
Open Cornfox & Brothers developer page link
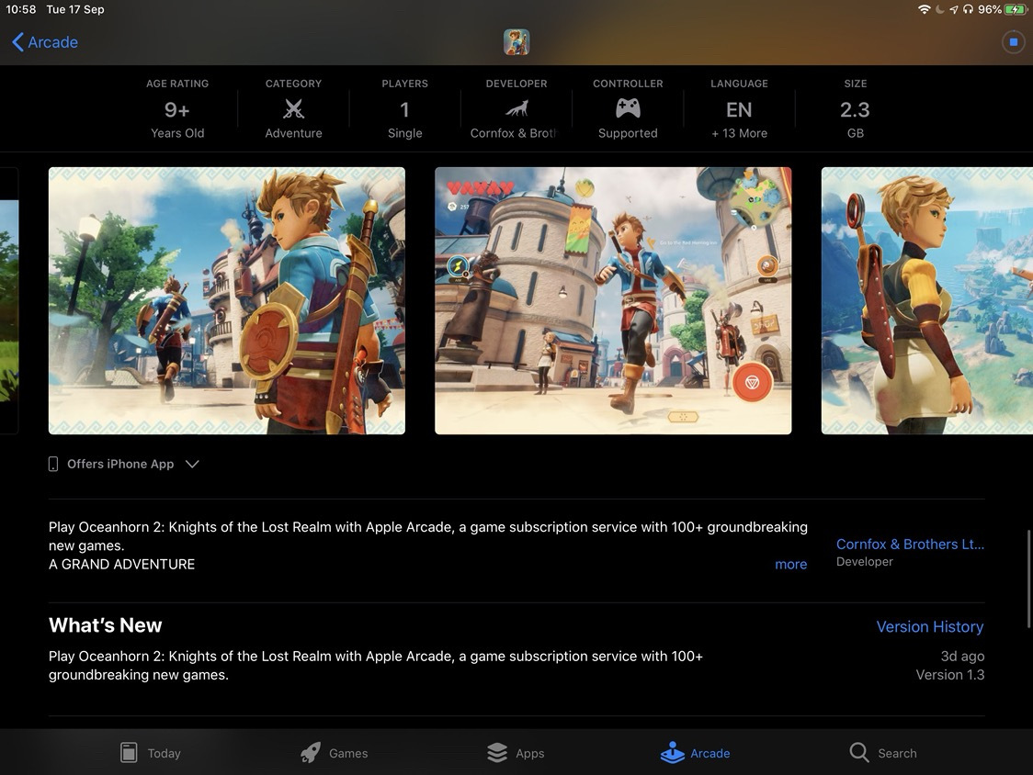click(x=910, y=544)
